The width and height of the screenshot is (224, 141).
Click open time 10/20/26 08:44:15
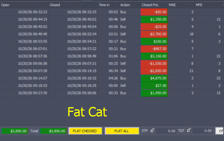[32, 19]
